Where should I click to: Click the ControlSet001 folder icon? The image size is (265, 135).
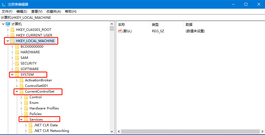[x=21, y=86]
